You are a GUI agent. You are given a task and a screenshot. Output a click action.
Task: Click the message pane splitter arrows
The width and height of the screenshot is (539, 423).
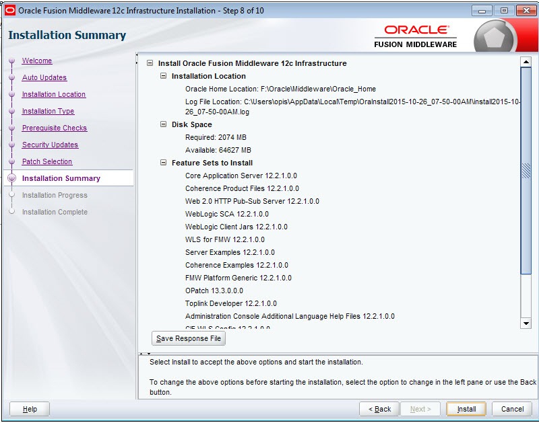[145, 353]
